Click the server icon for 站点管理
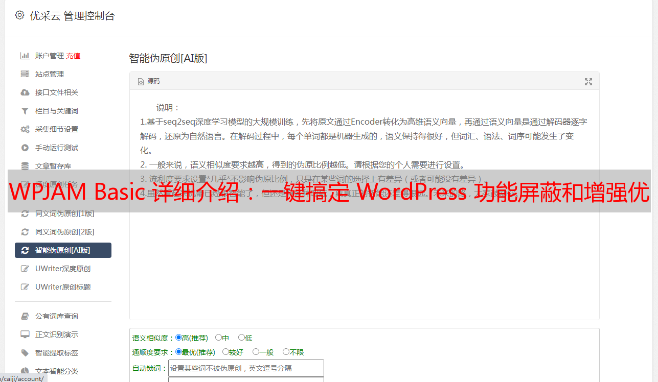Screen dimensions: 658x382 click(25, 74)
